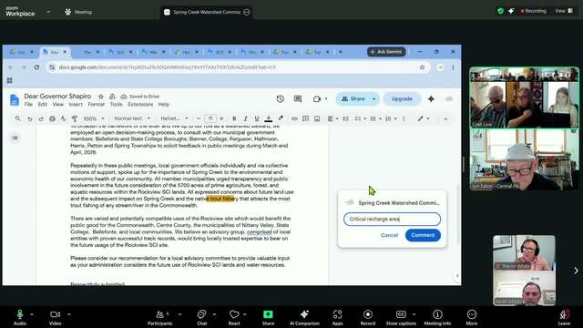This screenshot has height=328, width=583.
Task: Open the text color picker
Action: (269, 118)
